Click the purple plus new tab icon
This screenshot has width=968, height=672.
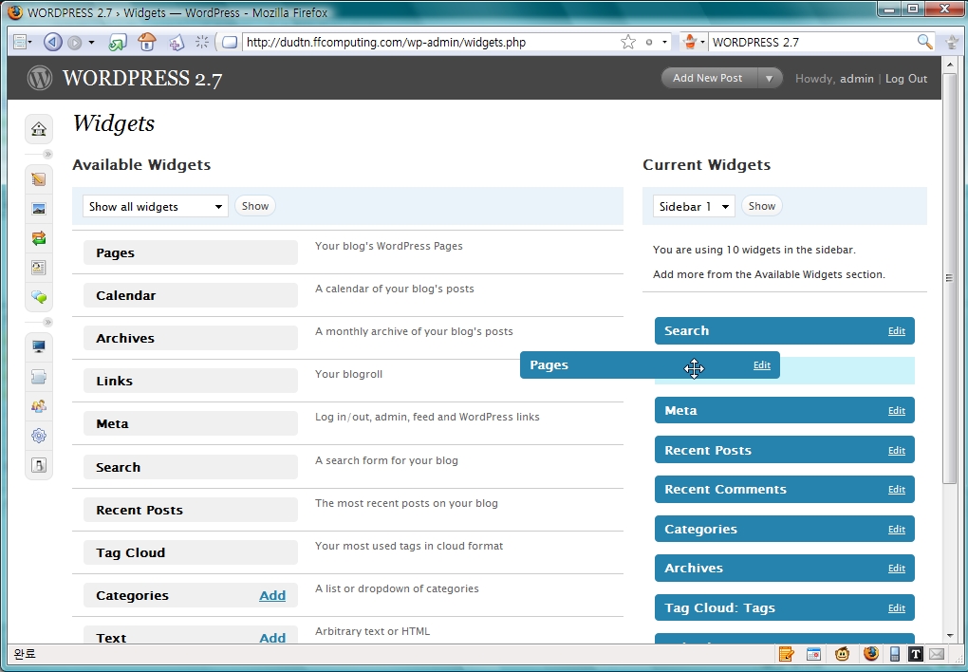177,42
